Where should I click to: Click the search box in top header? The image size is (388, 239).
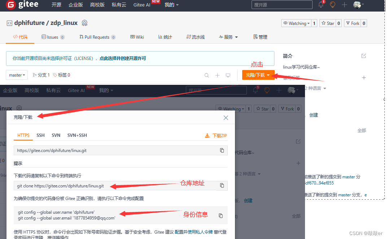pos(282,5)
